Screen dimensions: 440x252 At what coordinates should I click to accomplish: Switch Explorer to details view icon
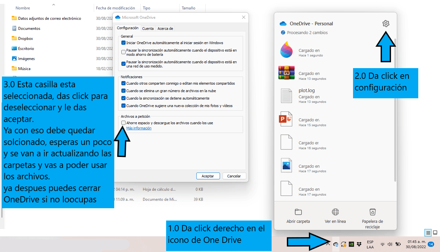[x=428, y=233]
